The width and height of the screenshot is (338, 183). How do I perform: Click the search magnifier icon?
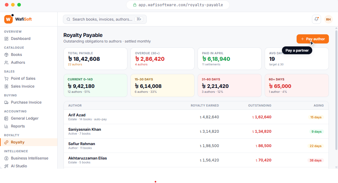tap(68, 19)
